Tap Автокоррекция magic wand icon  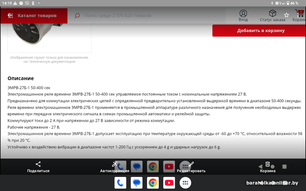point(114,164)
